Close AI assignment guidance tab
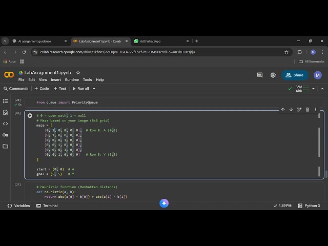Screen dimensions: 328x246 coord(66,41)
